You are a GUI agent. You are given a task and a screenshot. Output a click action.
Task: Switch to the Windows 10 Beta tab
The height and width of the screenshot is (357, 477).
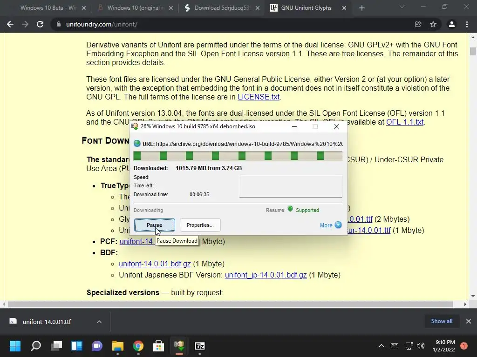click(48, 8)
